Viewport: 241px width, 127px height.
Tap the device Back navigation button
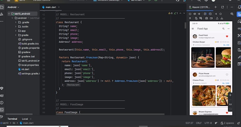click(x=216, y=14)
